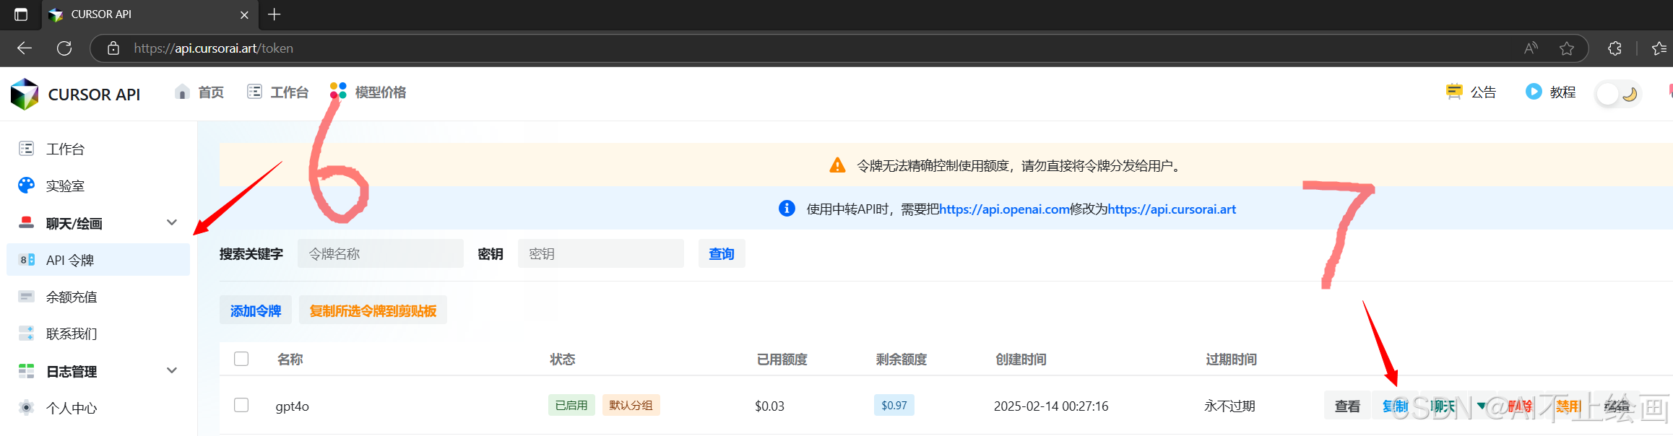The image size is (1673, 436).
Task: Close the CURSOR API tab
Action: coord(244,14)
